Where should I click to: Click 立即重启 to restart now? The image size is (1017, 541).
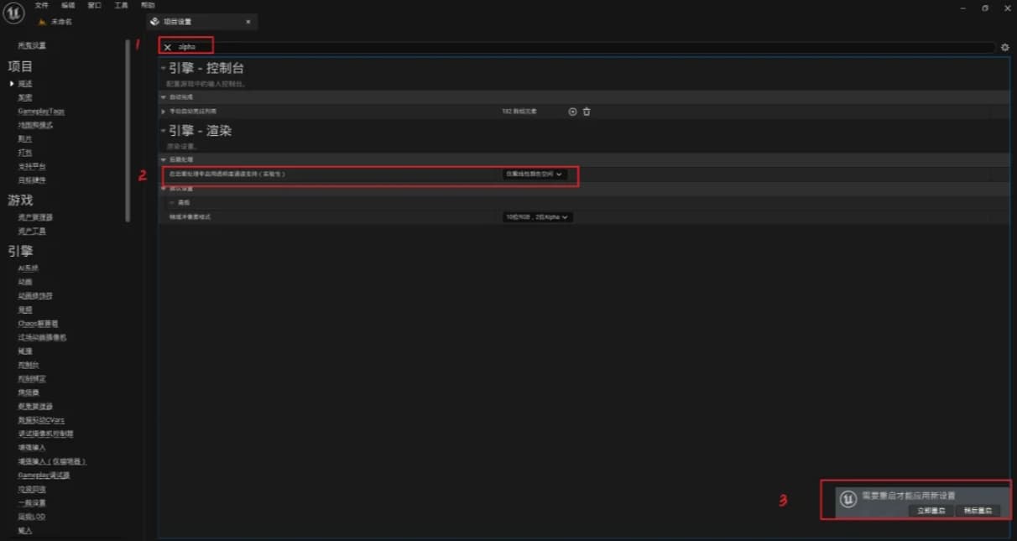931,511
